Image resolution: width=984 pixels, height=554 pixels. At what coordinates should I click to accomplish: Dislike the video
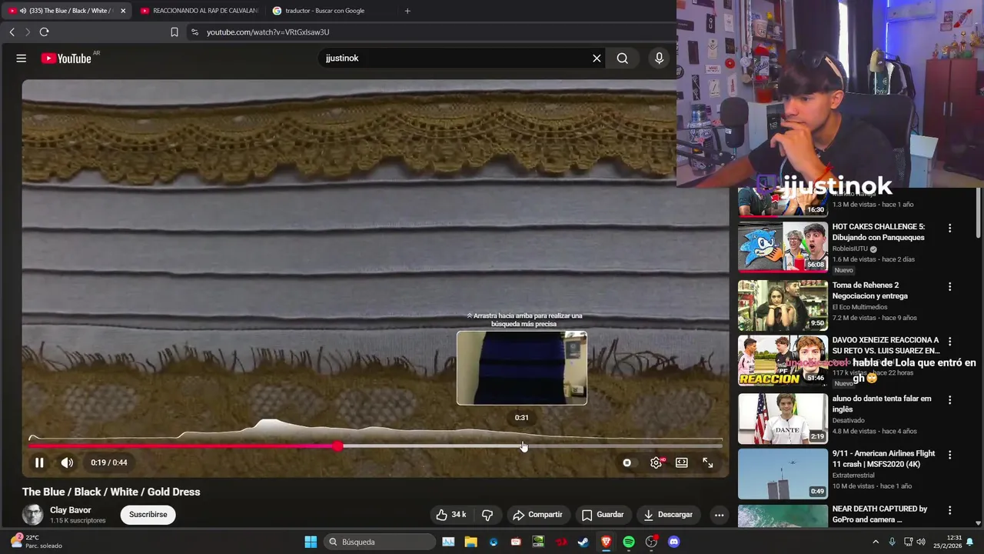tap(487, 515)
